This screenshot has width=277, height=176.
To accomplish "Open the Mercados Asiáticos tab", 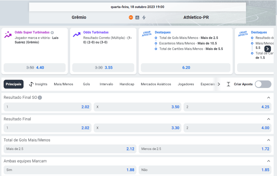I will [x=156, y=84].
